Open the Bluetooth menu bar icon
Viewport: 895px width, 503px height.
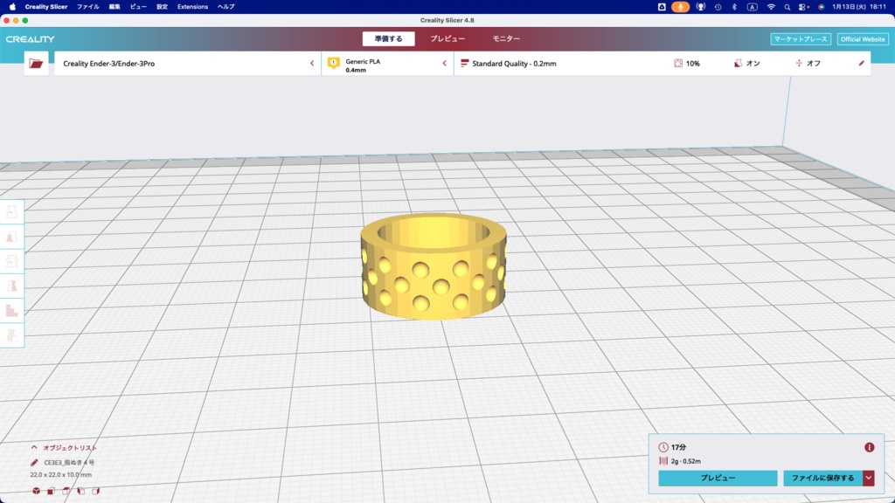click(734, 7)
